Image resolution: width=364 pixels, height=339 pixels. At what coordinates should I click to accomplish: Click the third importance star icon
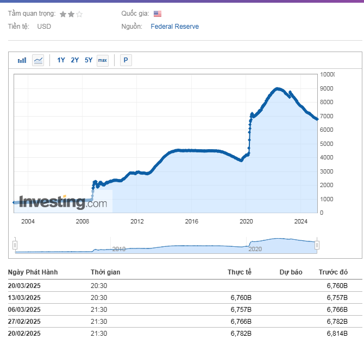coord(79,14)
